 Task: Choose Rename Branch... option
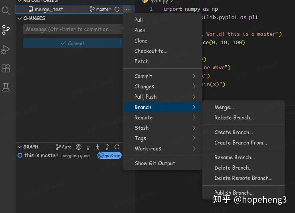click(x=244, y=157)
